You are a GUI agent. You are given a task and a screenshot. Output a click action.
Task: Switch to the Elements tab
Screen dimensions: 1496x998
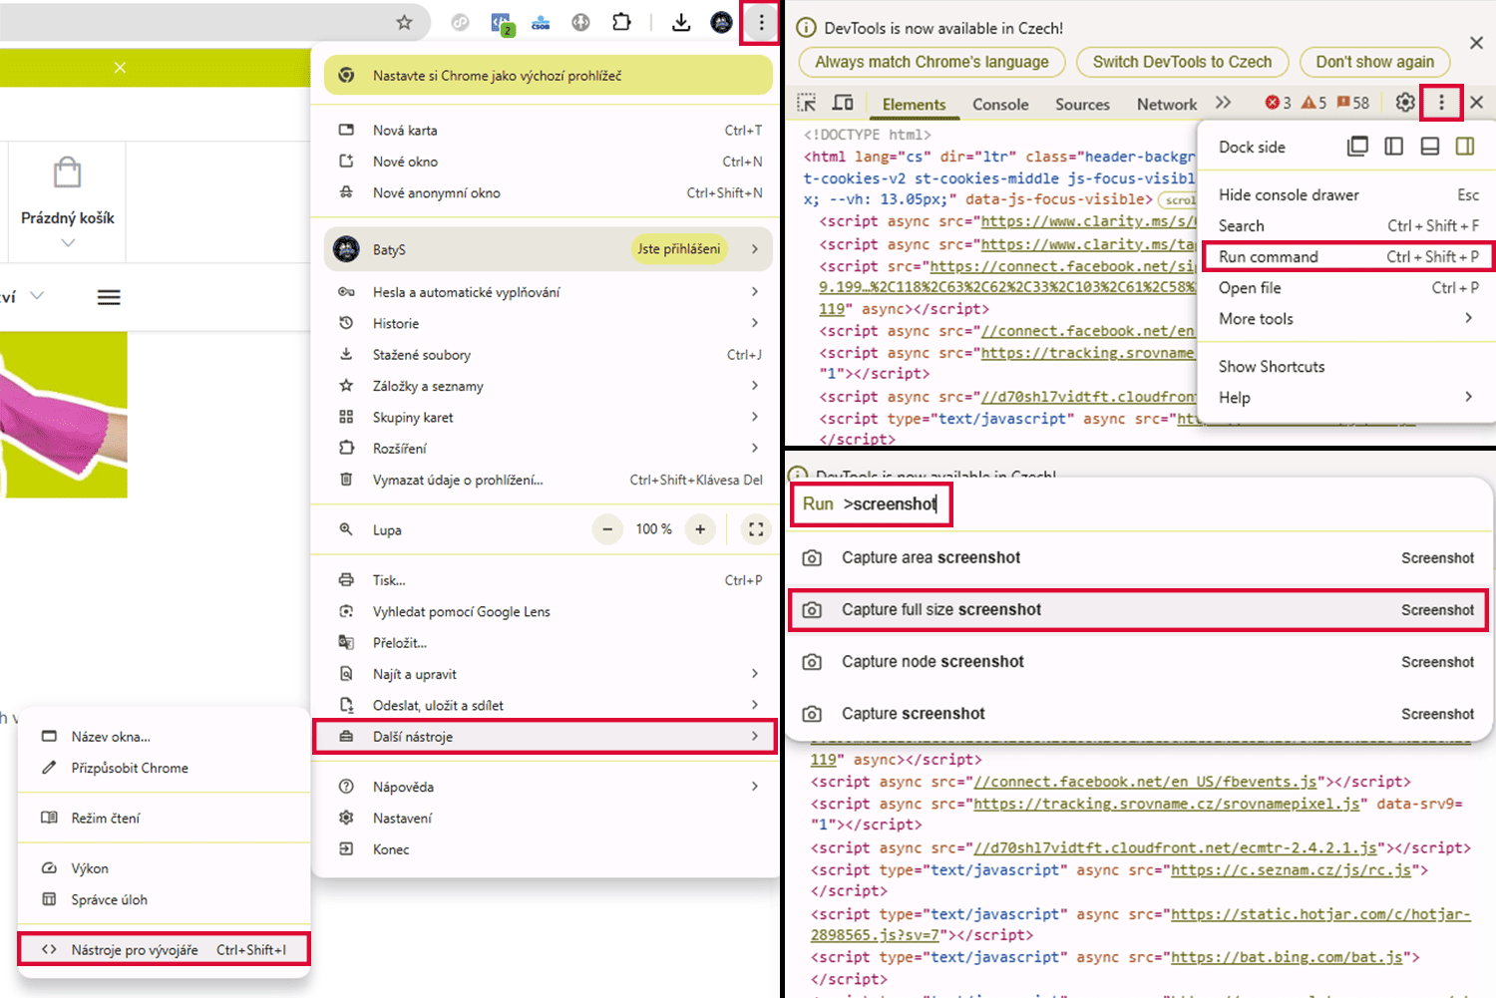914,104
